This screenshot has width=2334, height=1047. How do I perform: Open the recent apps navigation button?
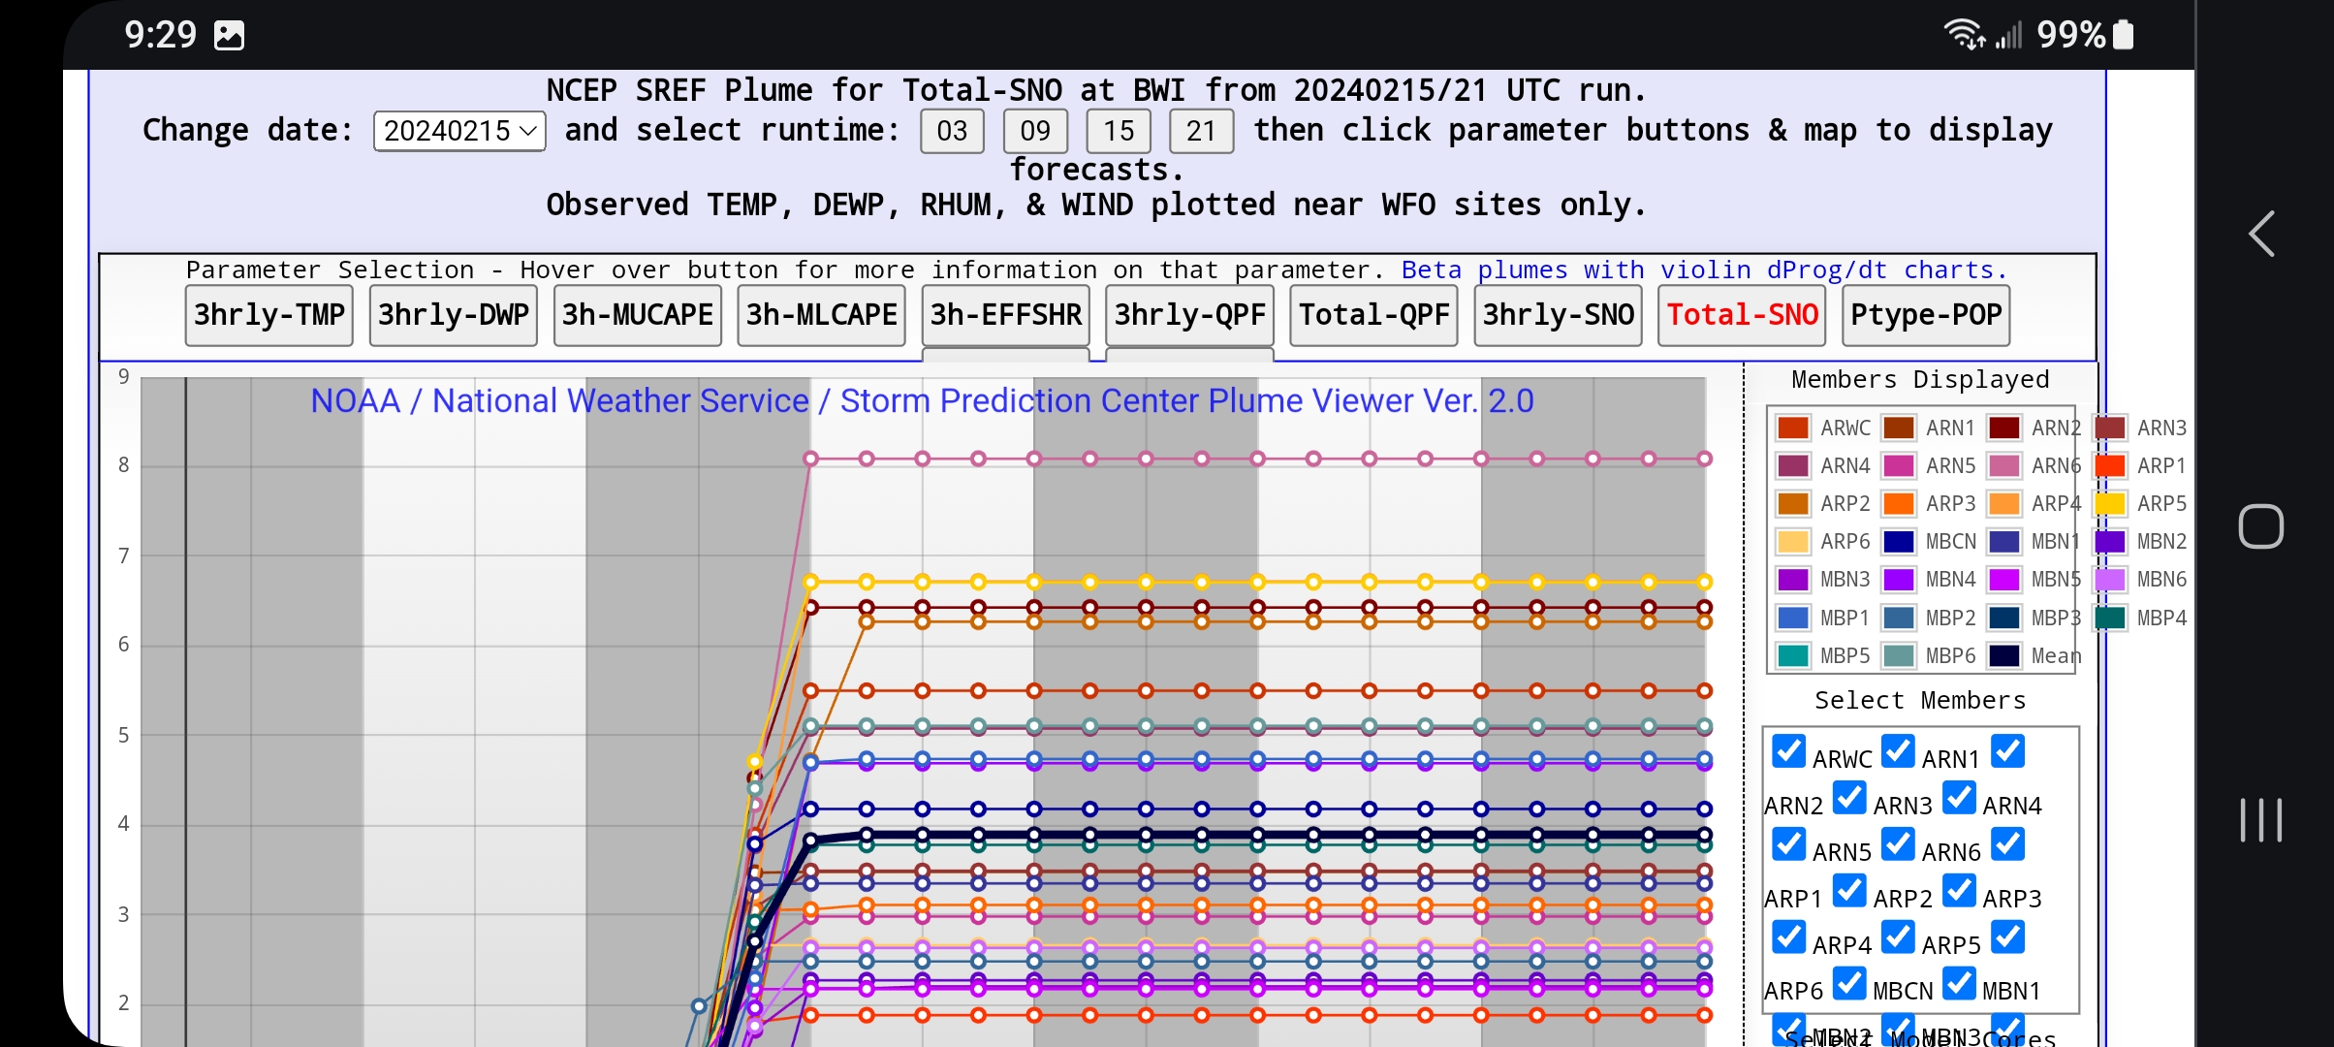(2261, 820)
